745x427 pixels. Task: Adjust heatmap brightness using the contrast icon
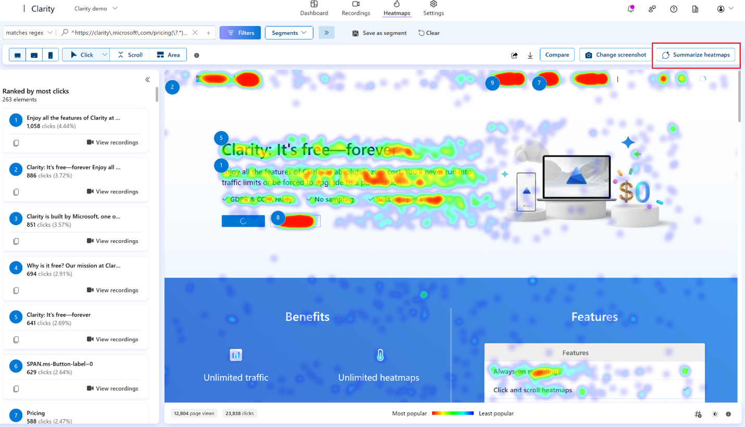coord(714,414)
